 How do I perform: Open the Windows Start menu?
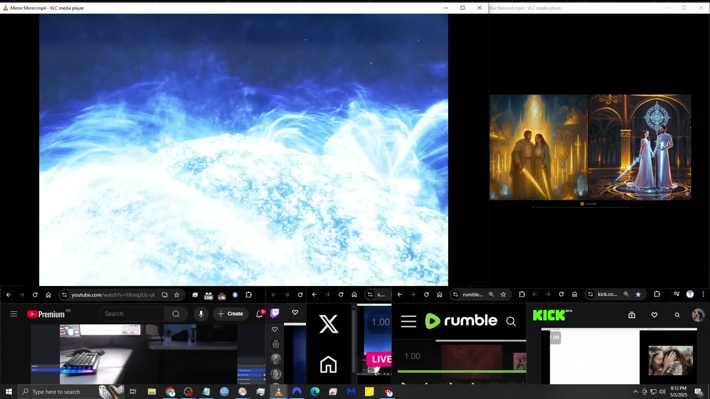(9, 392)
